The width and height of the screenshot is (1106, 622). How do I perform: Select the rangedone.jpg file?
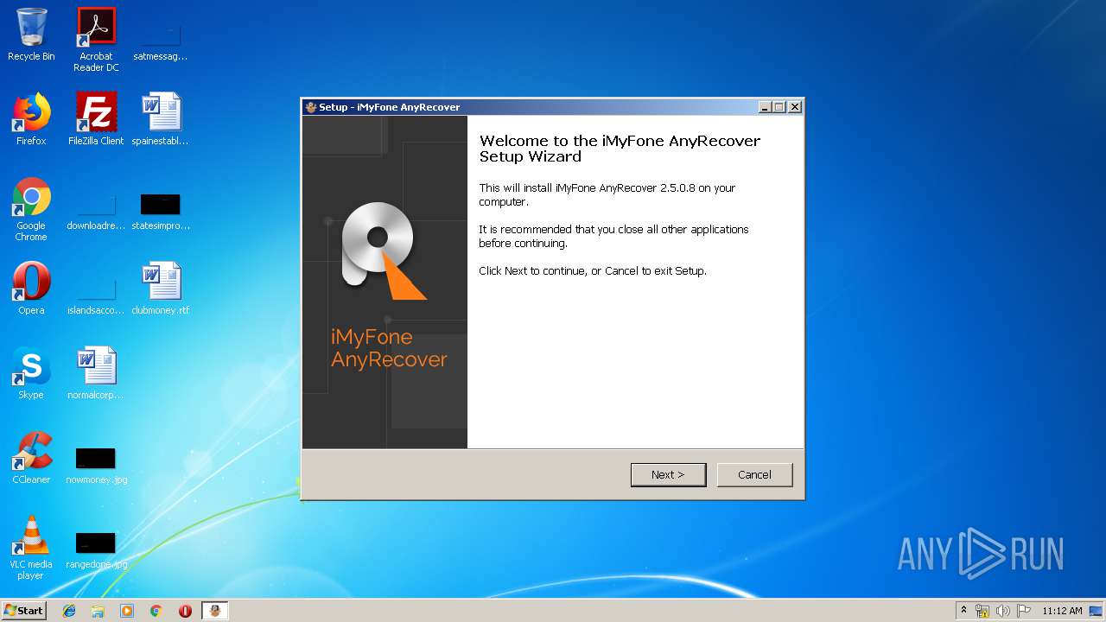tap(96, 549)
